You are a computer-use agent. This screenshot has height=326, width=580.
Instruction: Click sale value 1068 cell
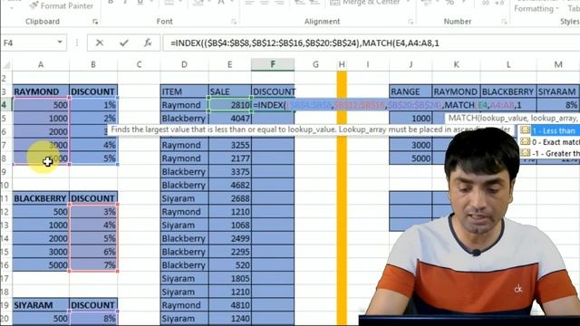[x=229, y=225]
